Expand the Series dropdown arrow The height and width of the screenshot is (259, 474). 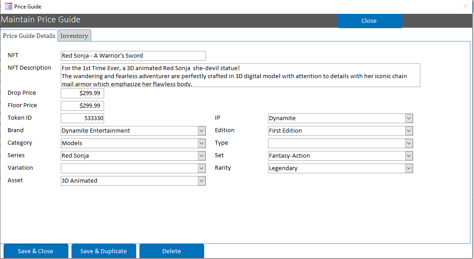coord(201,156)
